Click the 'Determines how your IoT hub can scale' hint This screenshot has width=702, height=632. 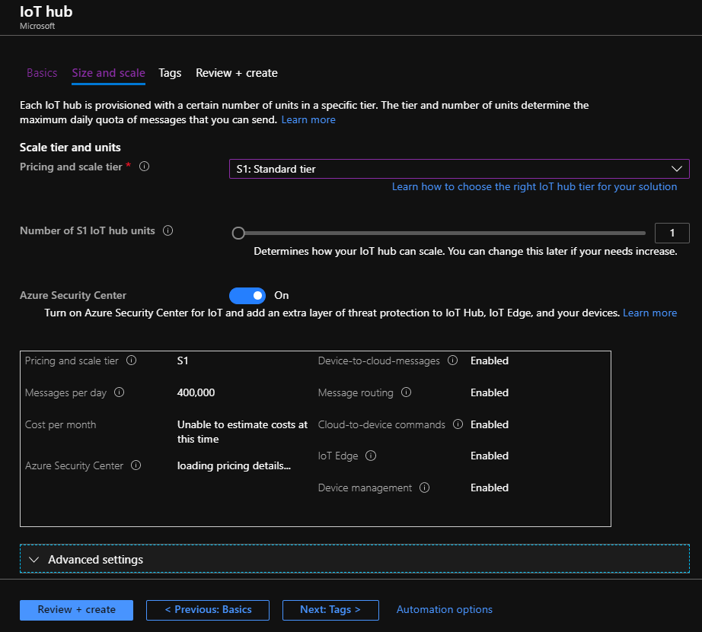click(465, 251)
